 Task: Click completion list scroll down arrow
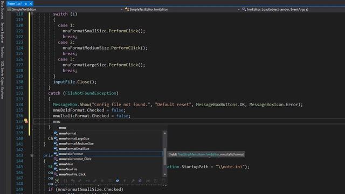tap(164, 175)
